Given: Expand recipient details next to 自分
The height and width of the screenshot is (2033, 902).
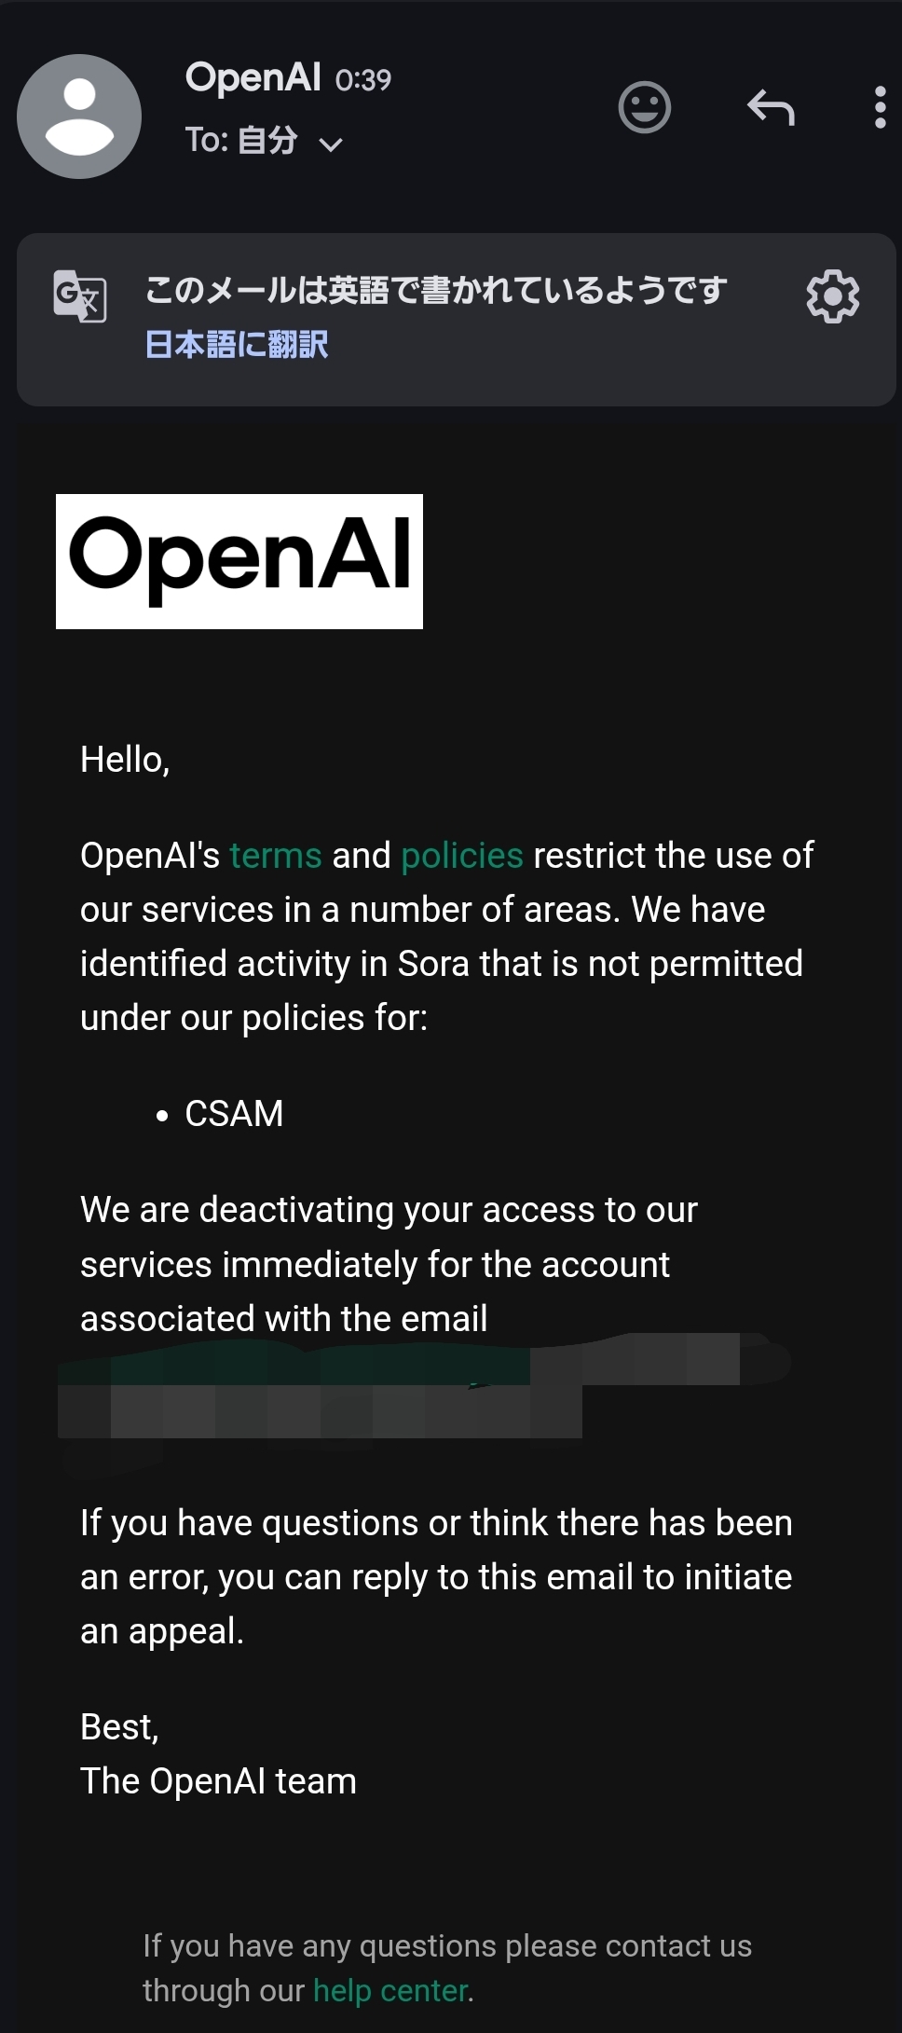Looking at the screenshot, I should point(331,144).
